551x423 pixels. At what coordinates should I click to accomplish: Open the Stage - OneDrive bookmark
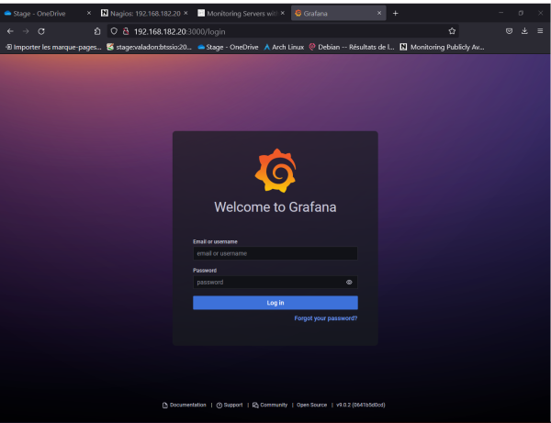pos(228,47)
